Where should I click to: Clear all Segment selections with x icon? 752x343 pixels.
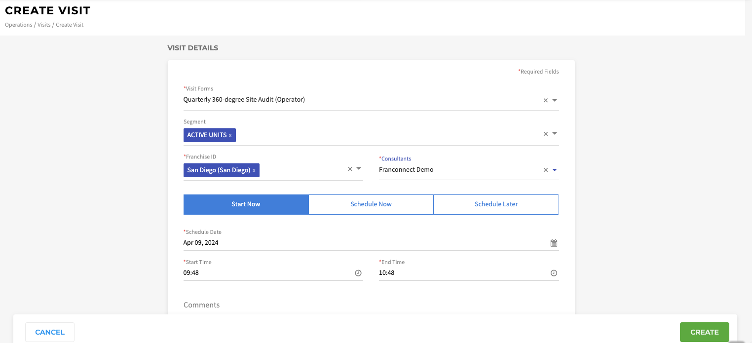546,134
